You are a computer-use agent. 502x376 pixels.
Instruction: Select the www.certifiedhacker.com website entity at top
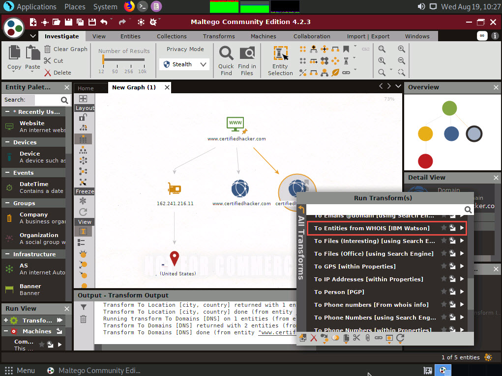[x=236, y=124]
